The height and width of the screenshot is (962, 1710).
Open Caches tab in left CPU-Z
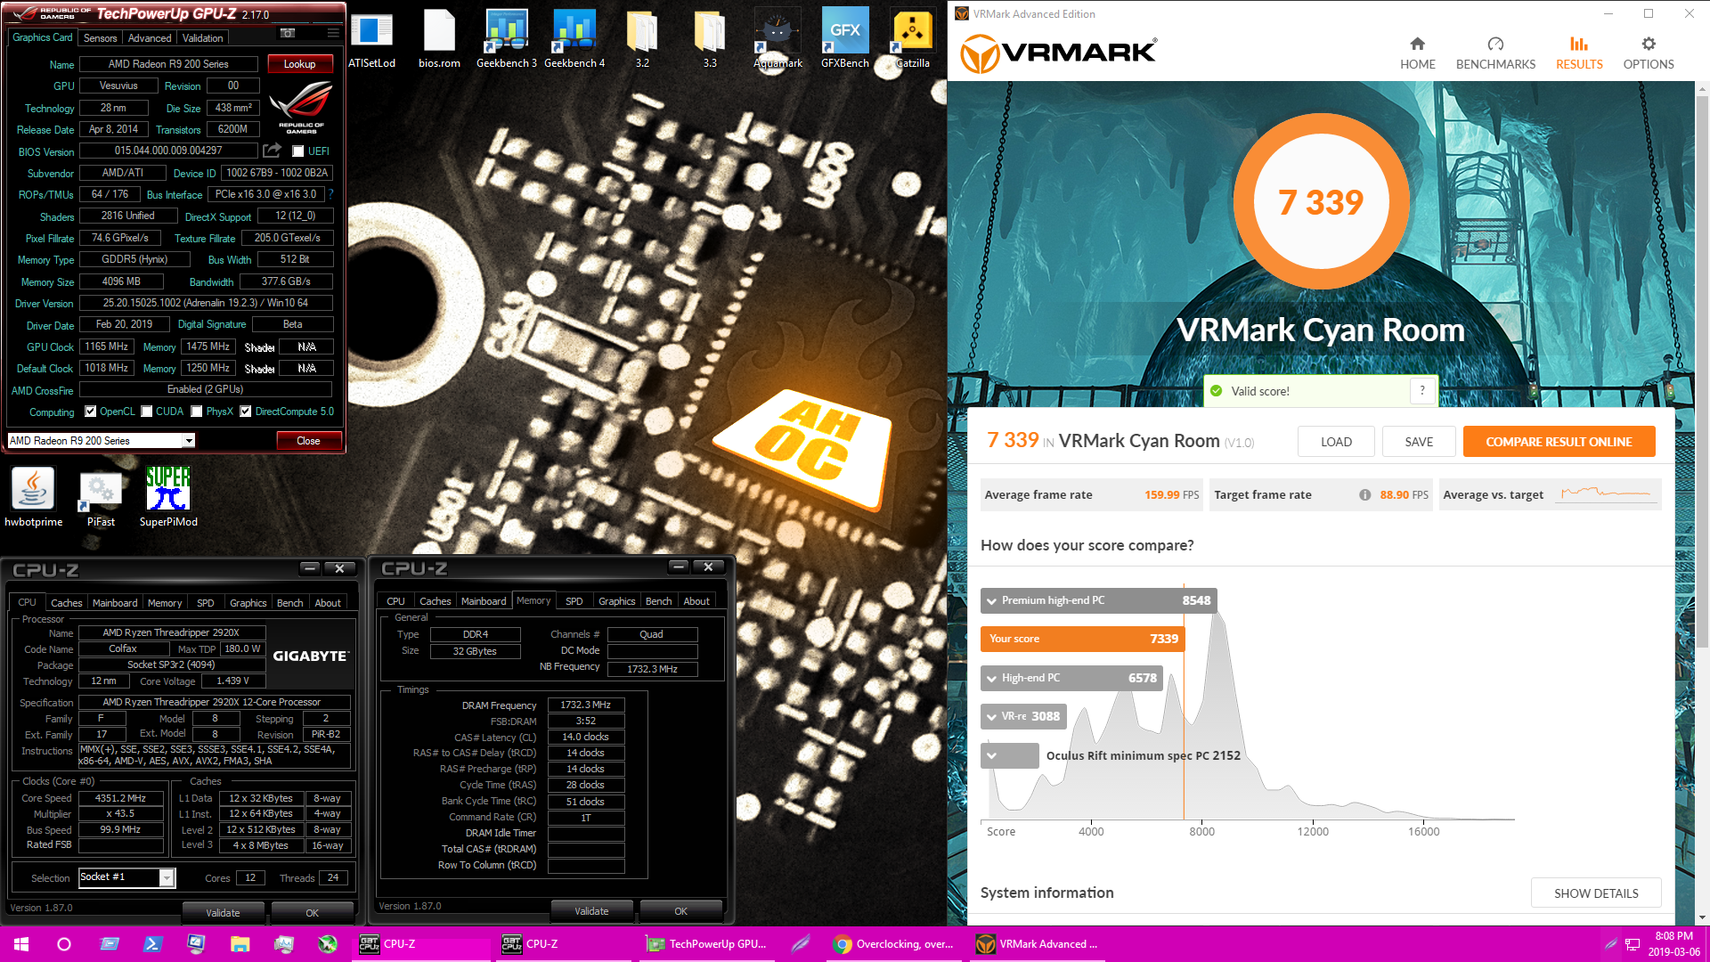(x=66, y=603)
